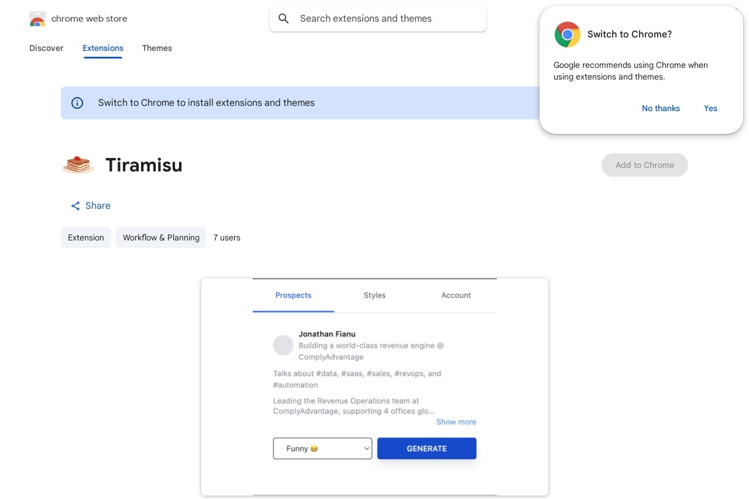749x499 pixels.
Task: Dismiss the popup with No thanks
Action: [x=661, y=108]
